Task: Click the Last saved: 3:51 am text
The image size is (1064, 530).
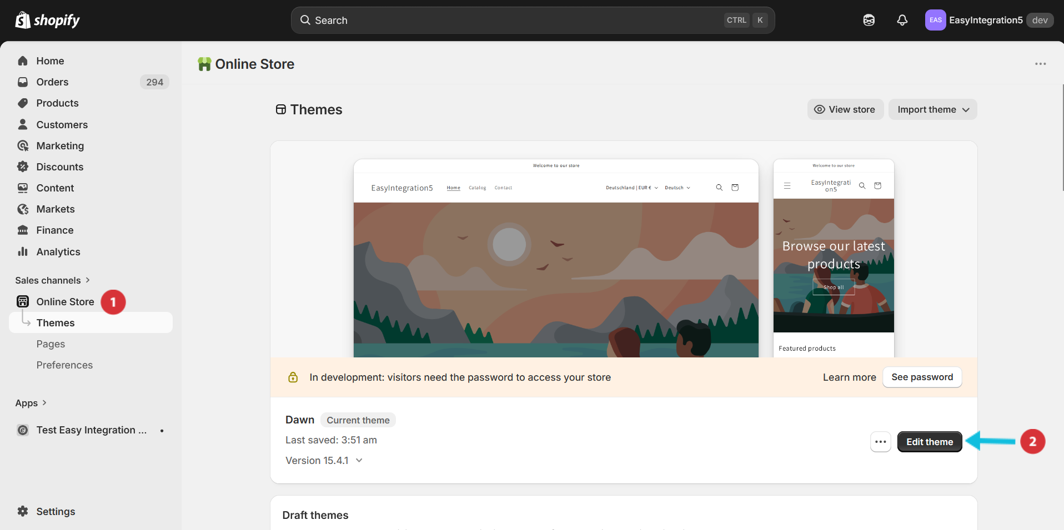Action: point(331,440)
